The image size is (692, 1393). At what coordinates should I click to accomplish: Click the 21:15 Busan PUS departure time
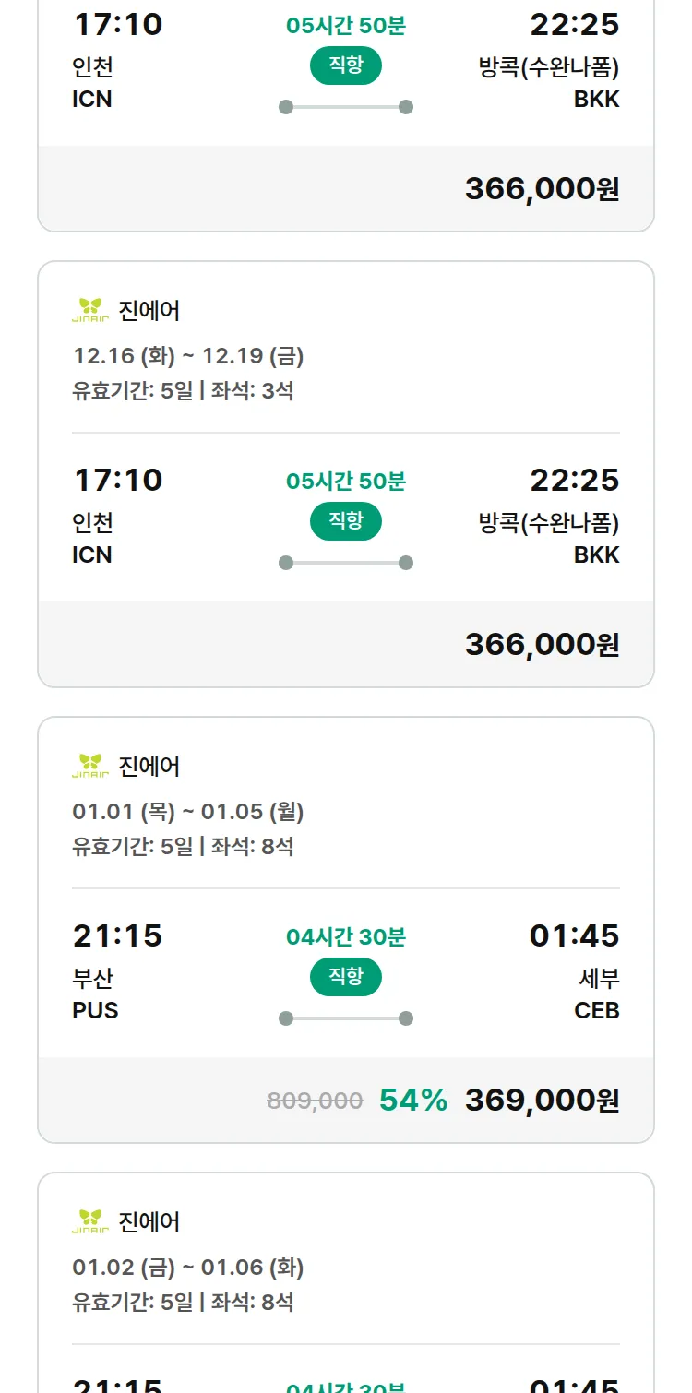(x=117, y=935)
